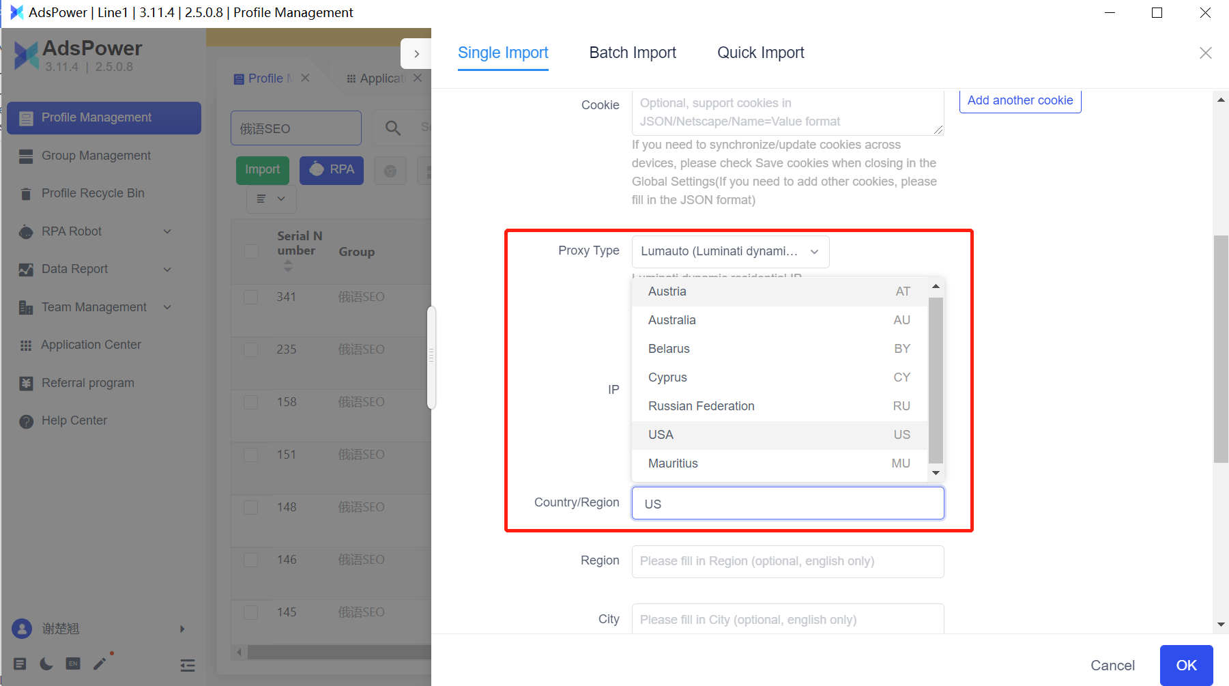Click the blue OK button
Image resolution: width=1229 pixels, height=686 pixels.
[1186, 665]
